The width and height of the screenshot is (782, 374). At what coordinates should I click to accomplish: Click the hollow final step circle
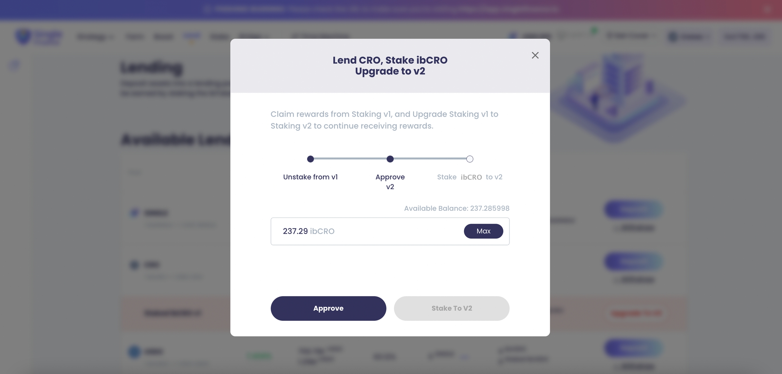coord(469,159)
